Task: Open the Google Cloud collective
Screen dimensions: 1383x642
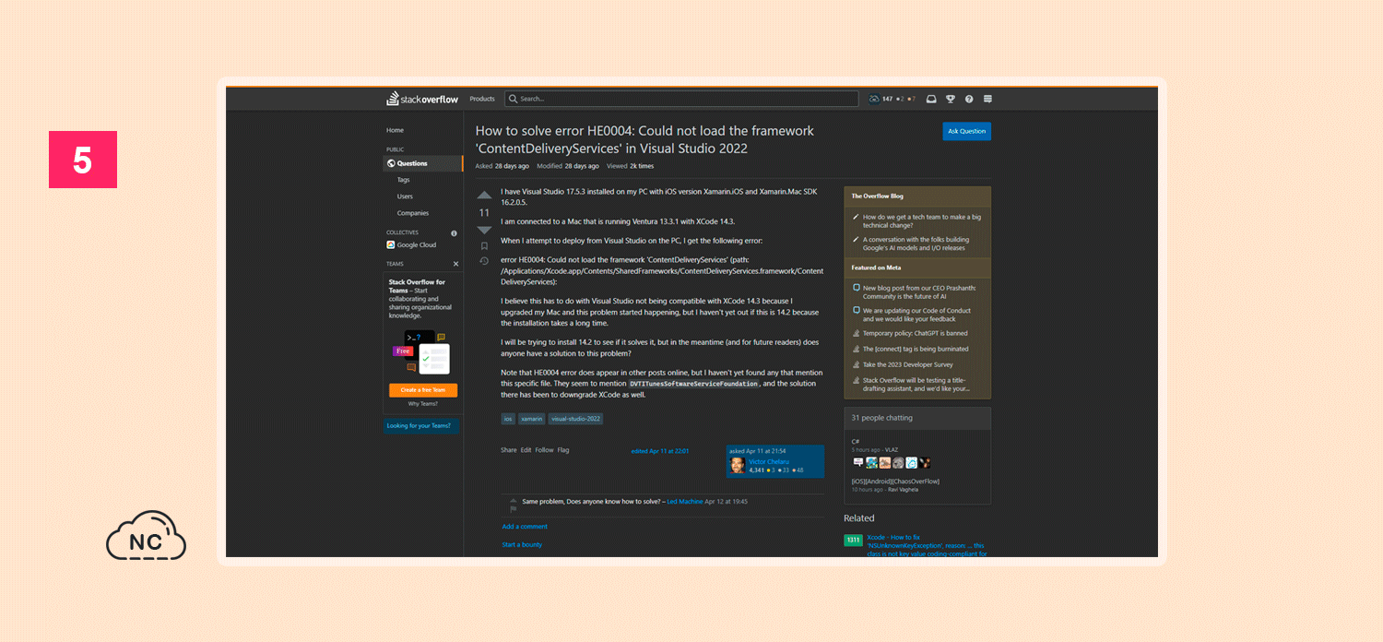Action: pos(412,245)
